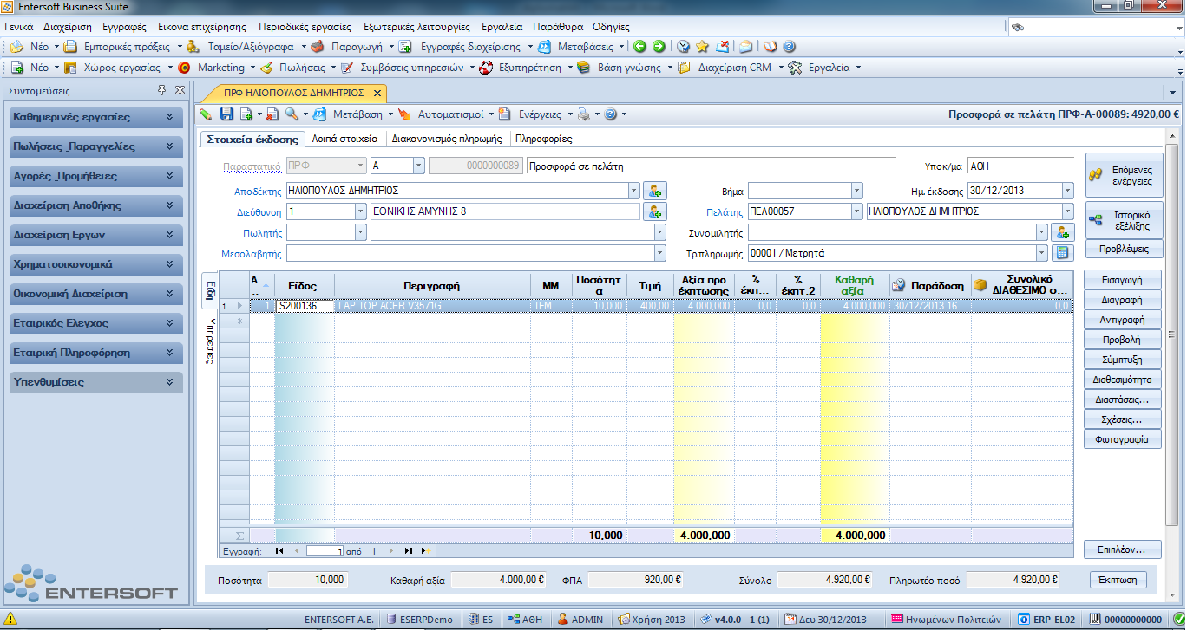The image size is (1187, 630).
Task: Switch to the Διακανονισμός πληρωμής tab
Action: 447,139
